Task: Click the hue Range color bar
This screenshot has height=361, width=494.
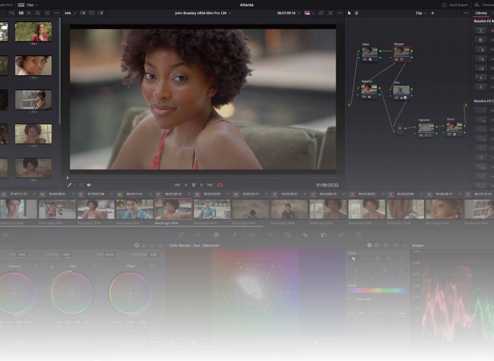Action: 377,291
